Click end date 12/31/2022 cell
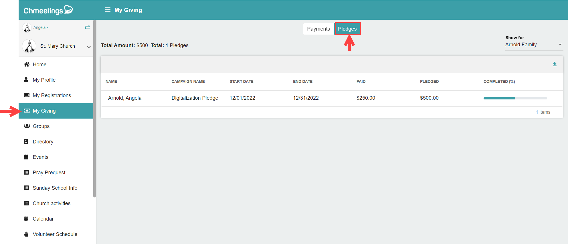The height and width of the screenshot is (244, 568). [306, 98]
